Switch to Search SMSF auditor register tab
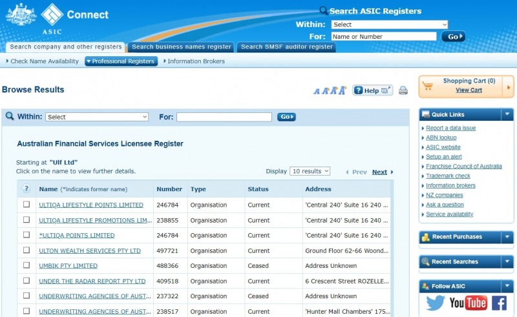This screenshot has width=517, height=317. click(286, 47)
